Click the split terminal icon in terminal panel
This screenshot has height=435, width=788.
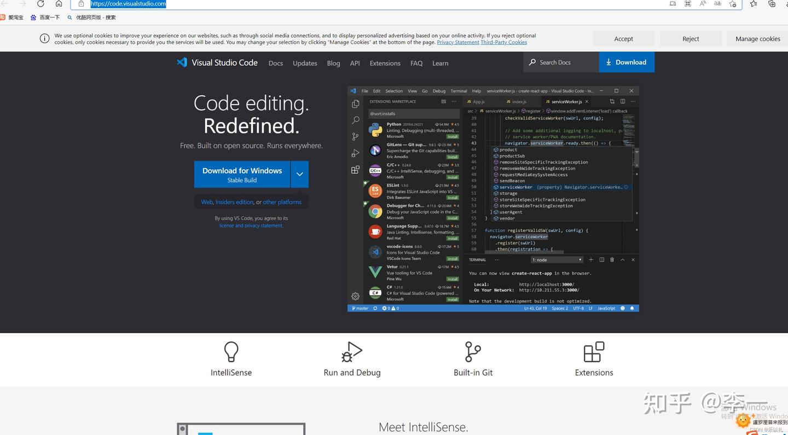(601, 259)
